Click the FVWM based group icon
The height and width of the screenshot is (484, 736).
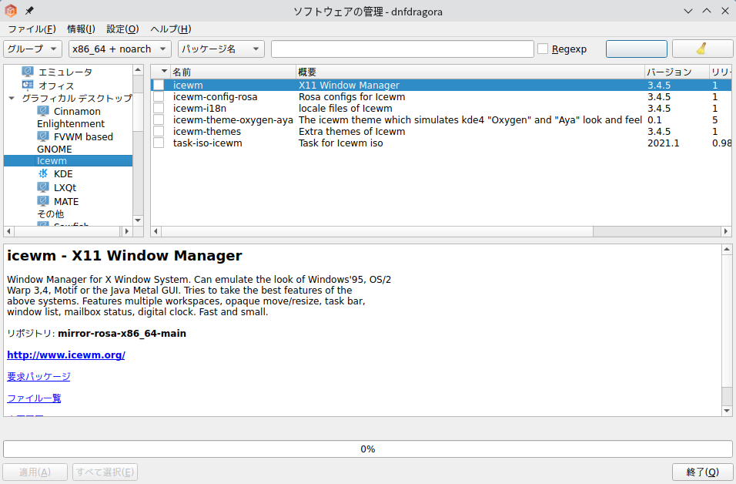(x=43, y=136)
